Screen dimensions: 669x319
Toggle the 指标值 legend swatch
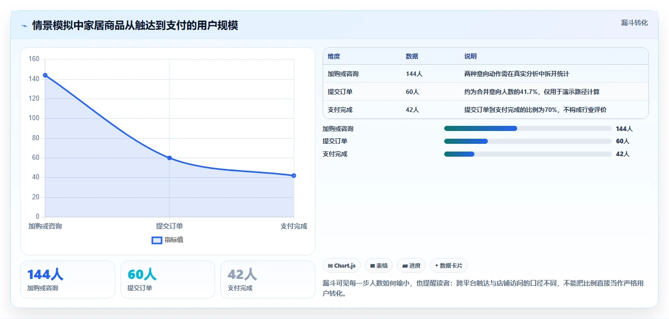(x=157, y=240)
